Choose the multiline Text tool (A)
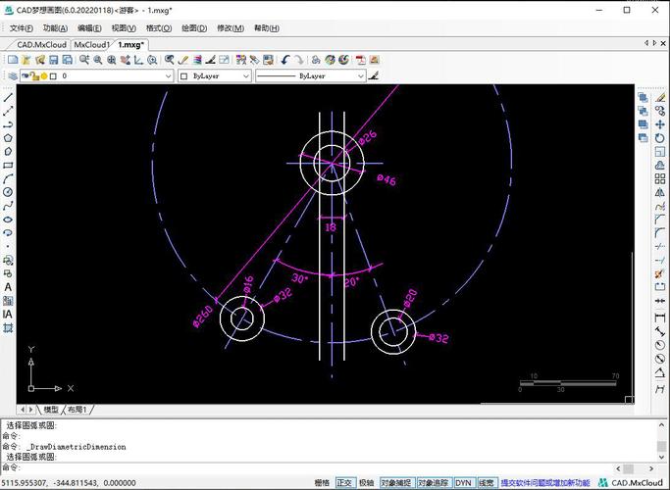 [x=9, y=286]
